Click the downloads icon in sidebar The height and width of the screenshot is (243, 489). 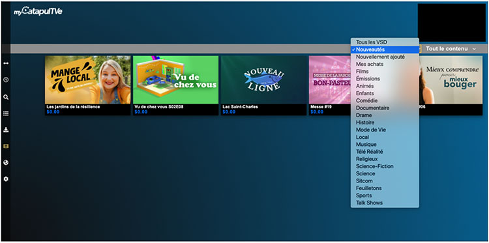[6, 130]
